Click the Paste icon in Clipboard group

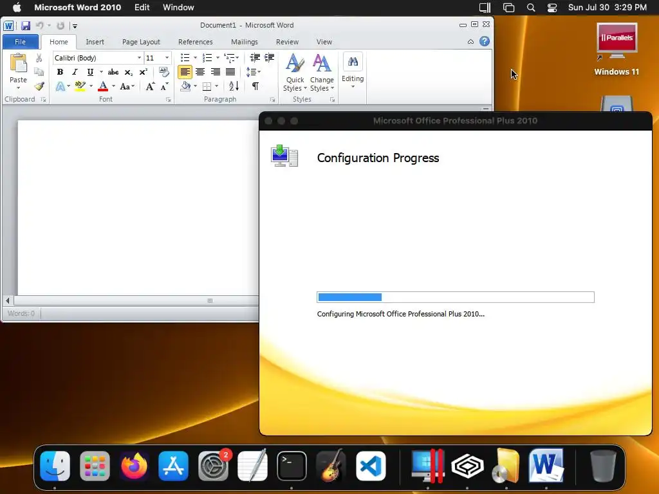[x=18, y=64]
